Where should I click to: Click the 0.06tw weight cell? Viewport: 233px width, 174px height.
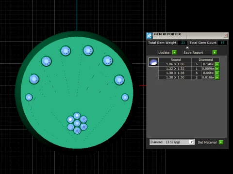tap(208, 73)
